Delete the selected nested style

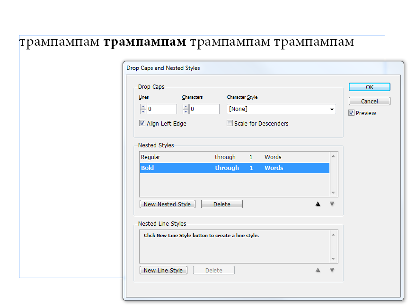(222, 204)
